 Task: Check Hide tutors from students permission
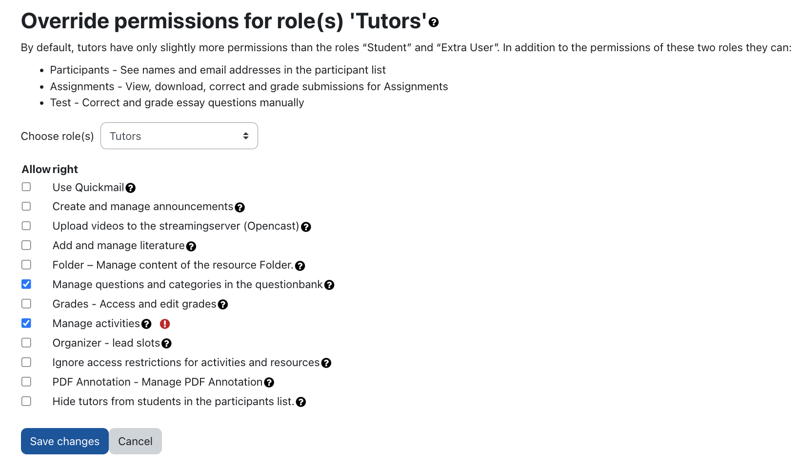point(26,401)
